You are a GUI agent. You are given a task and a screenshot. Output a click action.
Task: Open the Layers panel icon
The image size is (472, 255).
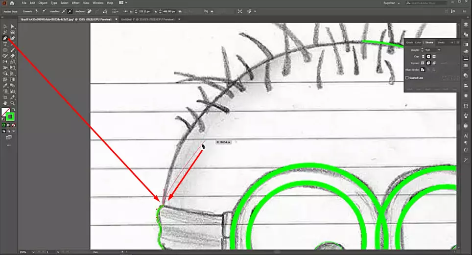point(466,24)
